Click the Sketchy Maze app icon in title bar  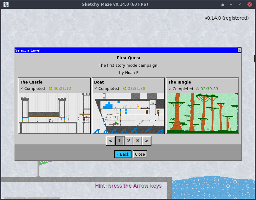[x=6, y=4]
